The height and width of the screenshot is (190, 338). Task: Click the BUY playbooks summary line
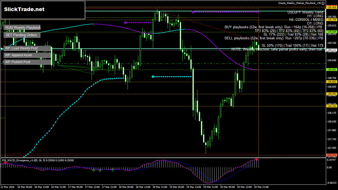pyautogui.click(x=274, y=27)
